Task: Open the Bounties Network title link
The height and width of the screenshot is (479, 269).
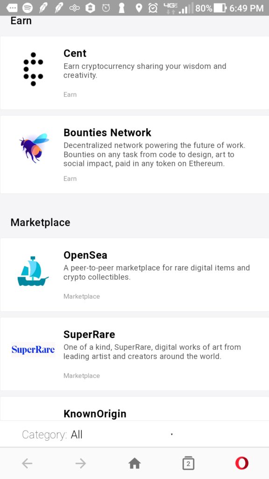Action: click(107, 132)
